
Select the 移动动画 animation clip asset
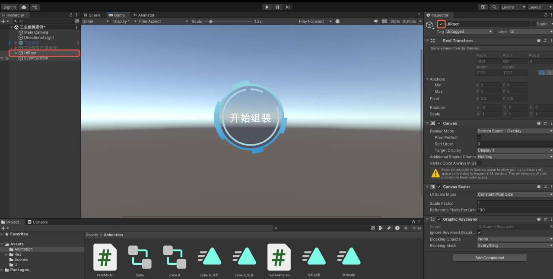[x=349, y=260]
